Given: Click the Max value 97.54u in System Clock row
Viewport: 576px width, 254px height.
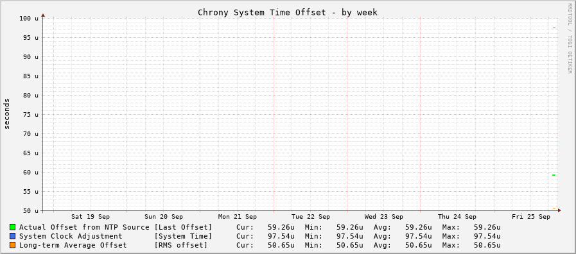Looking at the screenshot, I should click(x=487, y=236).
